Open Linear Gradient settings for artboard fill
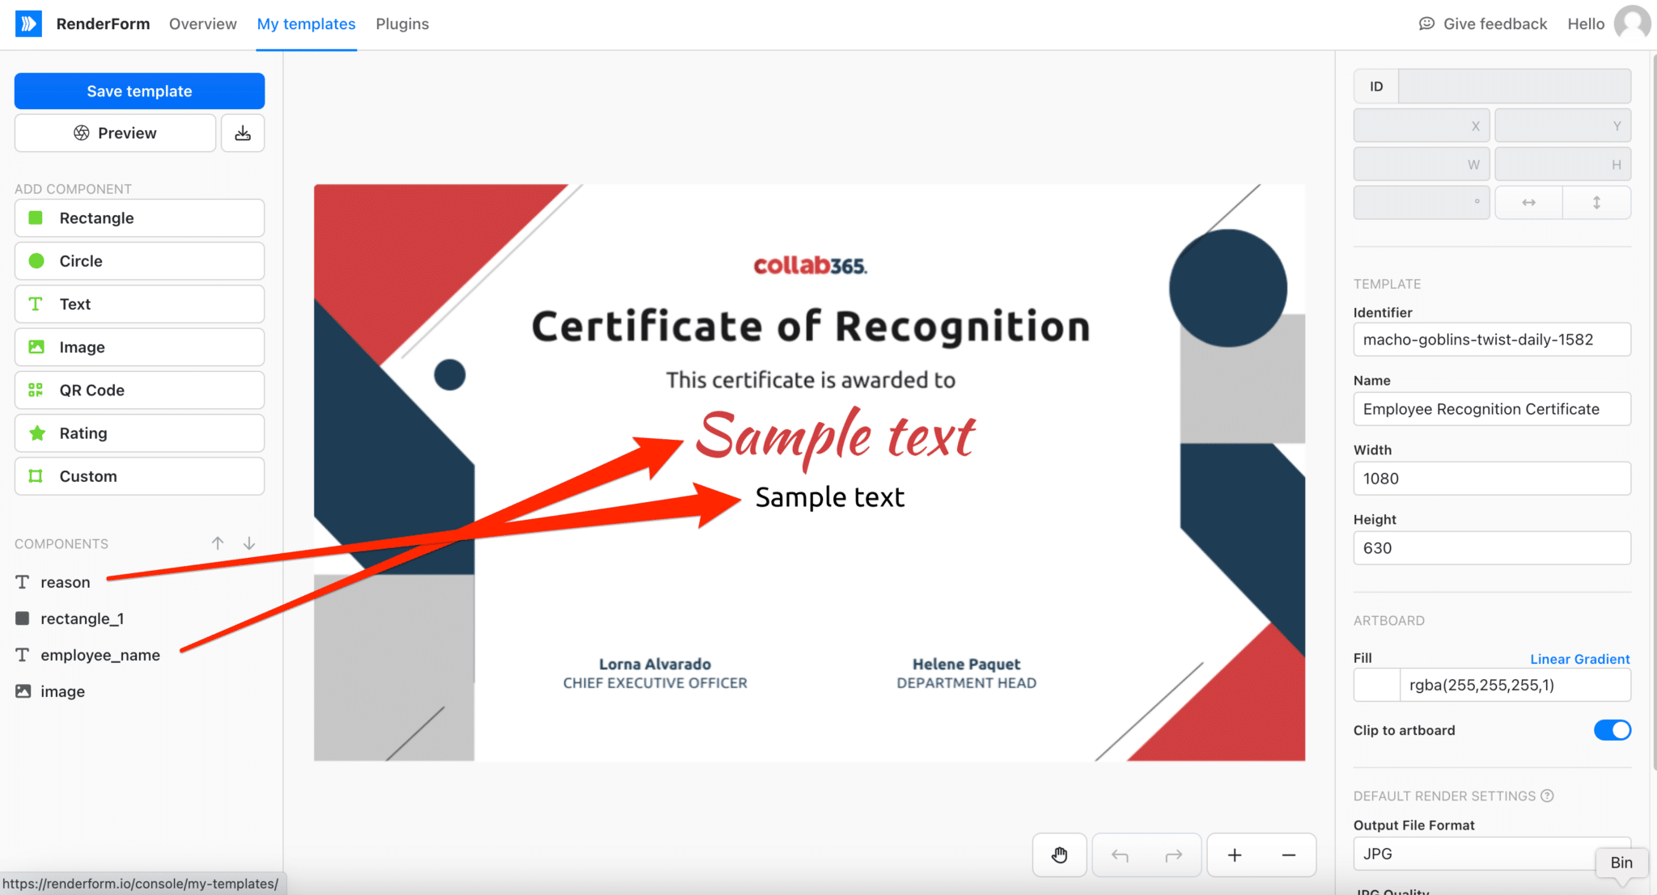Image resolution: width=1657 pixels, height=895 pixels. click(x=1579, y=658)
